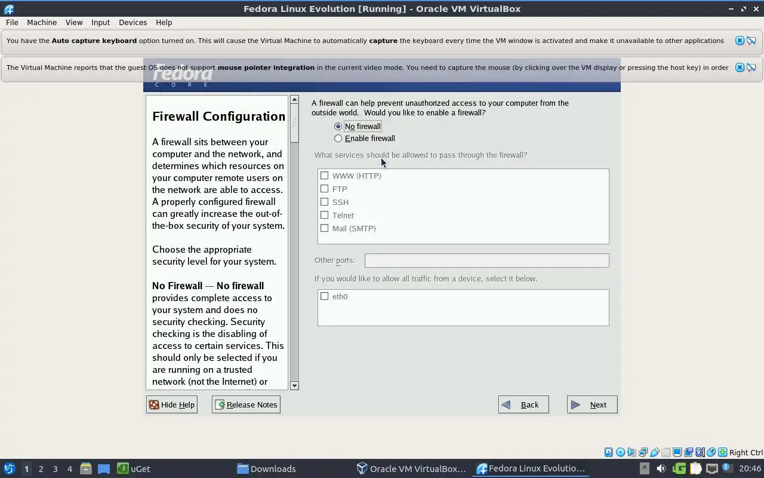This screenshot has height=478, width=764.
Task: Click Next to continue installation
Action: [592, 405]
